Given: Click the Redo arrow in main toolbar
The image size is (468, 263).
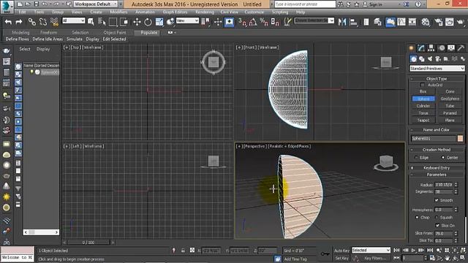Looking at the screenshot, I should 19,22.
